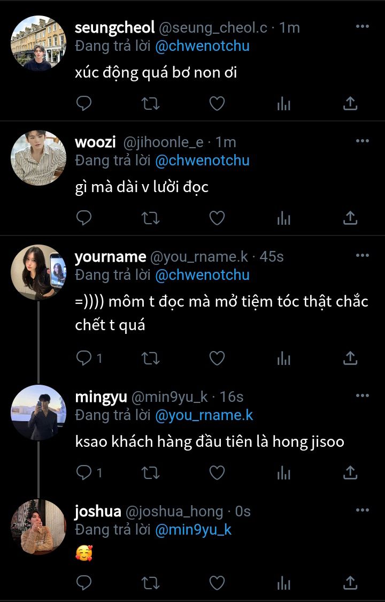Reply to joshua's emoji tweet
Viewport: 385px width, 602px height.
tap(84, 582)
